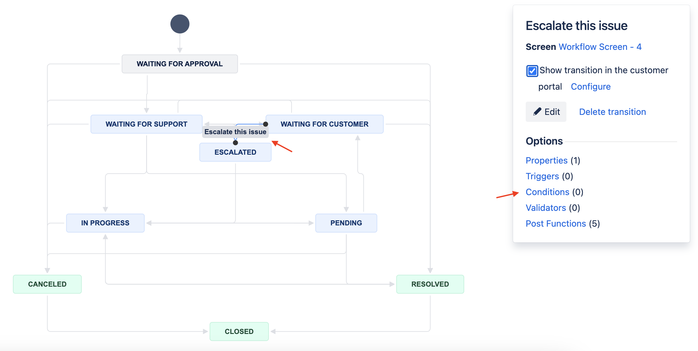This screenshot has width=698, height=351.
Task: Disable 'Show transition in the customer portal'
Action: pos(532,71)
